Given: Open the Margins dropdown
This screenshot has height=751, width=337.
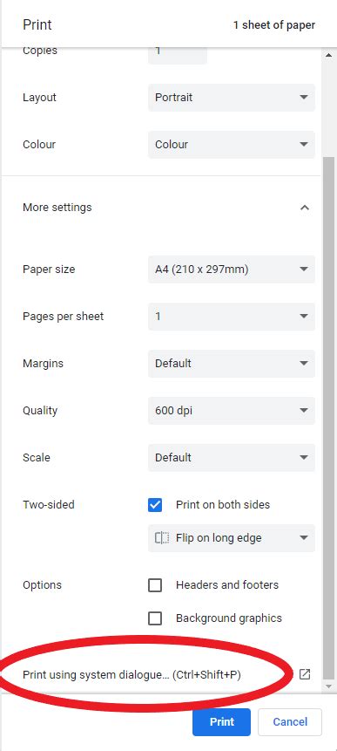Looking at the screenshot, I should pos(232,364).
